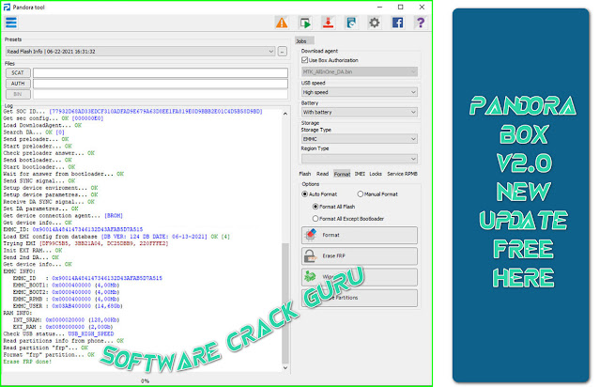The image size is (600, 387).
Task: Click the SCAT file button
Action: [x=18, y=72]
